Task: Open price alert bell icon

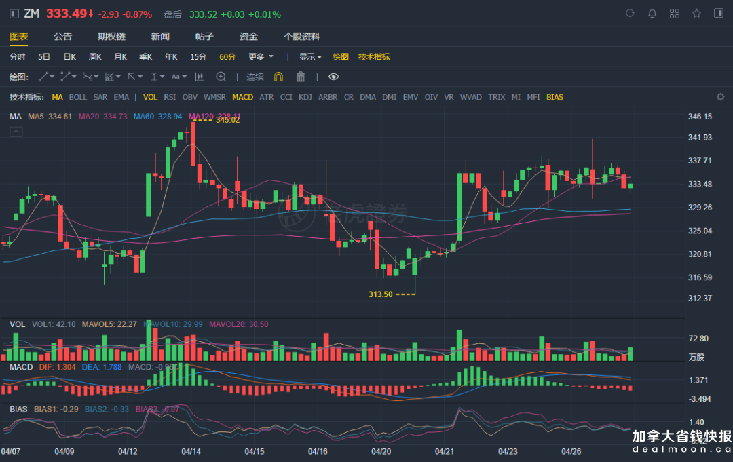Action: (x=652, y=14)
